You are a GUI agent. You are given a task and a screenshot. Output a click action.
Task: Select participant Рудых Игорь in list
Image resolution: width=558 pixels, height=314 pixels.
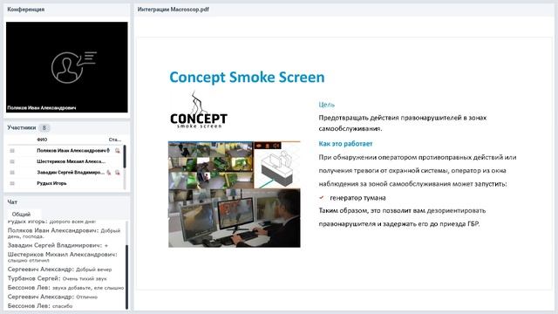click(x=51, y=183)
